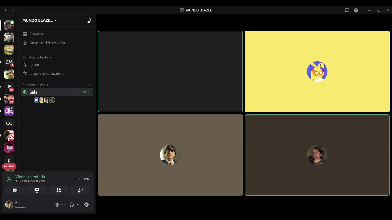Open the invite people icon

click(x=89, y=20)
